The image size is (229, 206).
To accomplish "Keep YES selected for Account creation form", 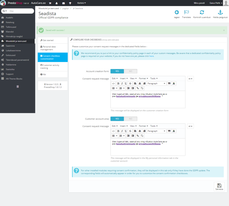I will pos(117,71).
